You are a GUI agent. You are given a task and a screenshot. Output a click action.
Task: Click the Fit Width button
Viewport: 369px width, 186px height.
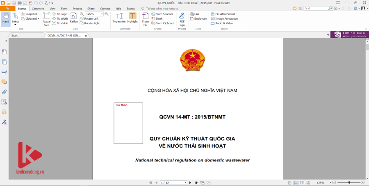(60, 19)
